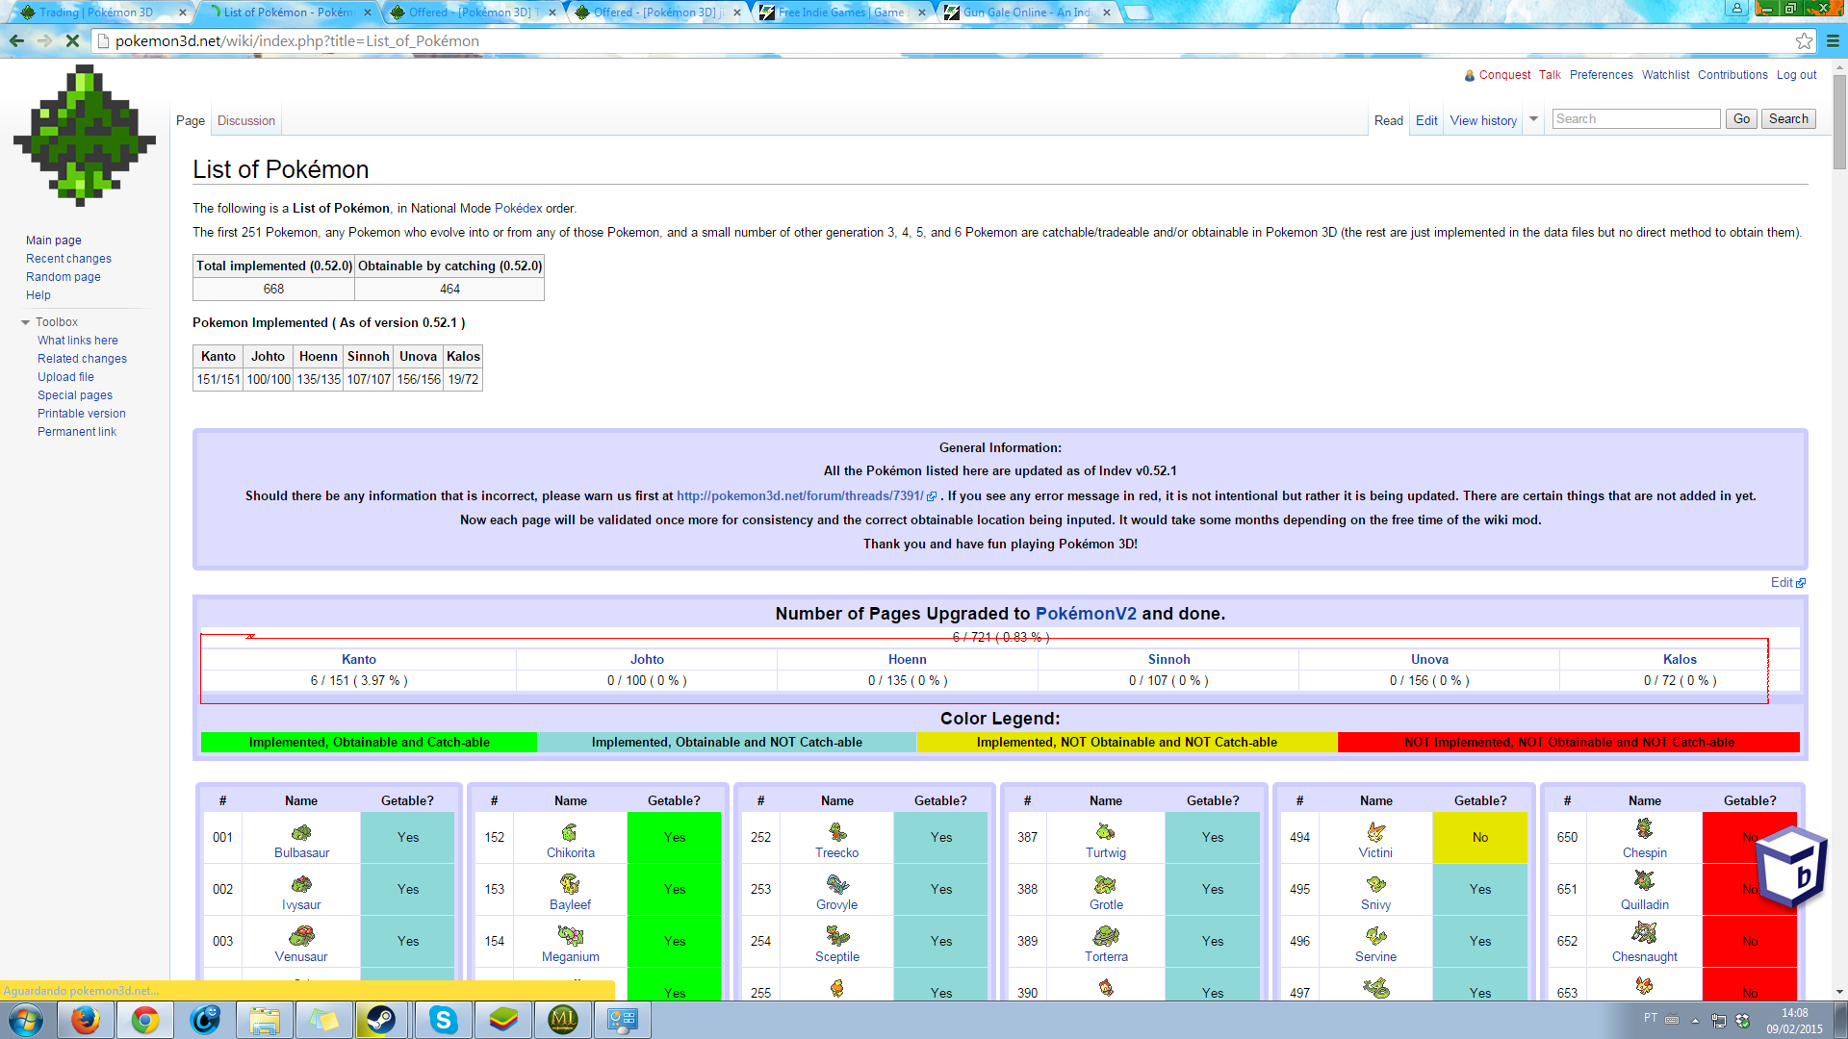Click the Meganium sprite icon
The height and width of the screenshot is (1039, 1848).
pyautogui.click(x=570, y=935)
